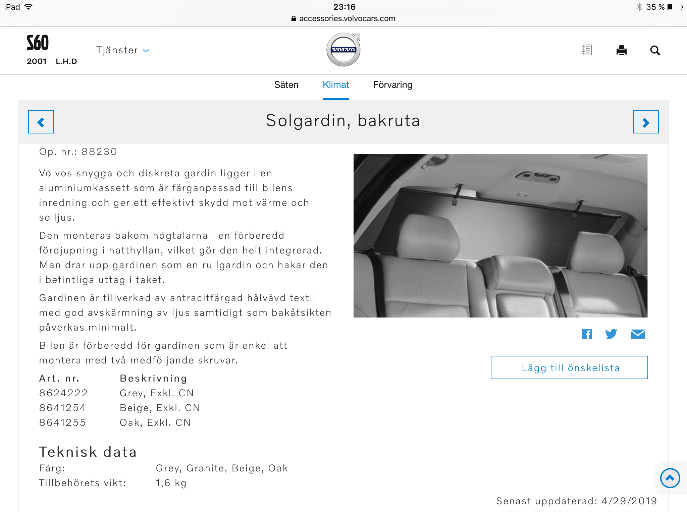Share on Twitter icon
Screen dimensions: 687x515
click(x=611, y=334)
